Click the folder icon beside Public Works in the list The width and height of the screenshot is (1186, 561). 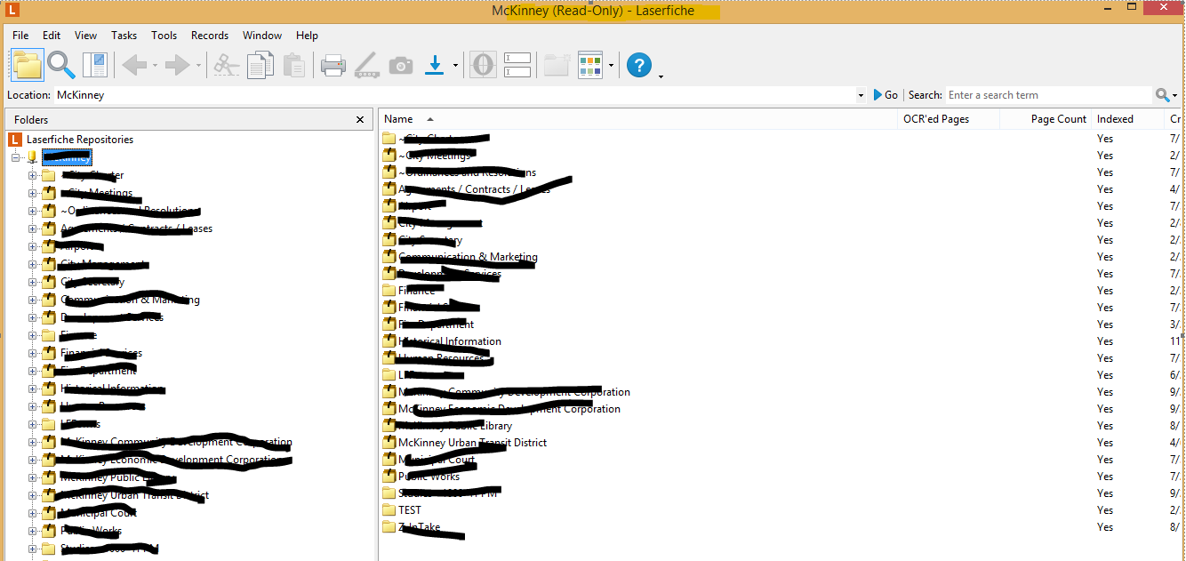coord(389,477)
